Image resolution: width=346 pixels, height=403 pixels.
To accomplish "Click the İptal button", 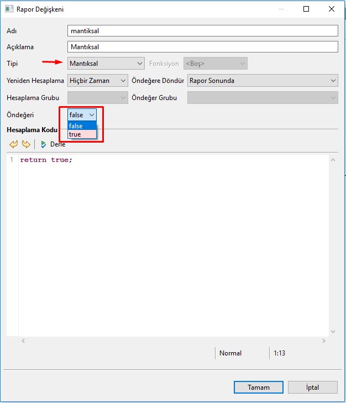I will tap(312, 388).
